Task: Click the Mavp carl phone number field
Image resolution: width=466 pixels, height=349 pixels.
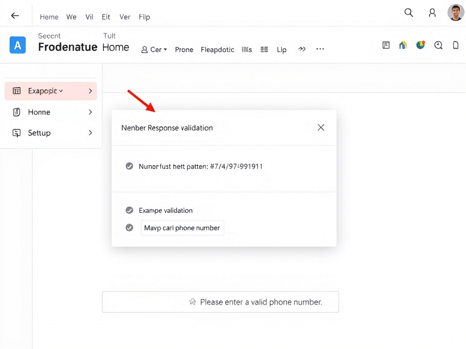Action: click(182, 228)
